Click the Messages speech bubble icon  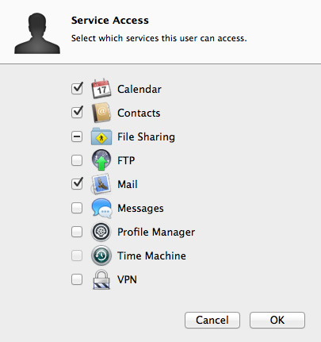(101, 208)
